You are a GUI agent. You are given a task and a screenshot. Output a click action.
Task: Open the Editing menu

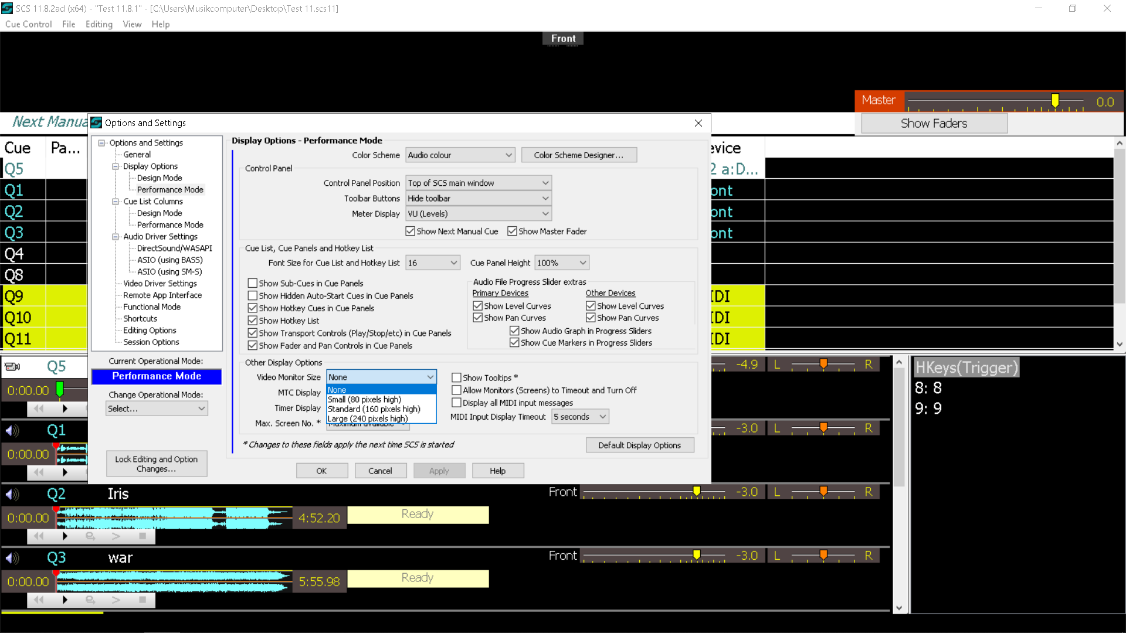(x=99, y=24)
